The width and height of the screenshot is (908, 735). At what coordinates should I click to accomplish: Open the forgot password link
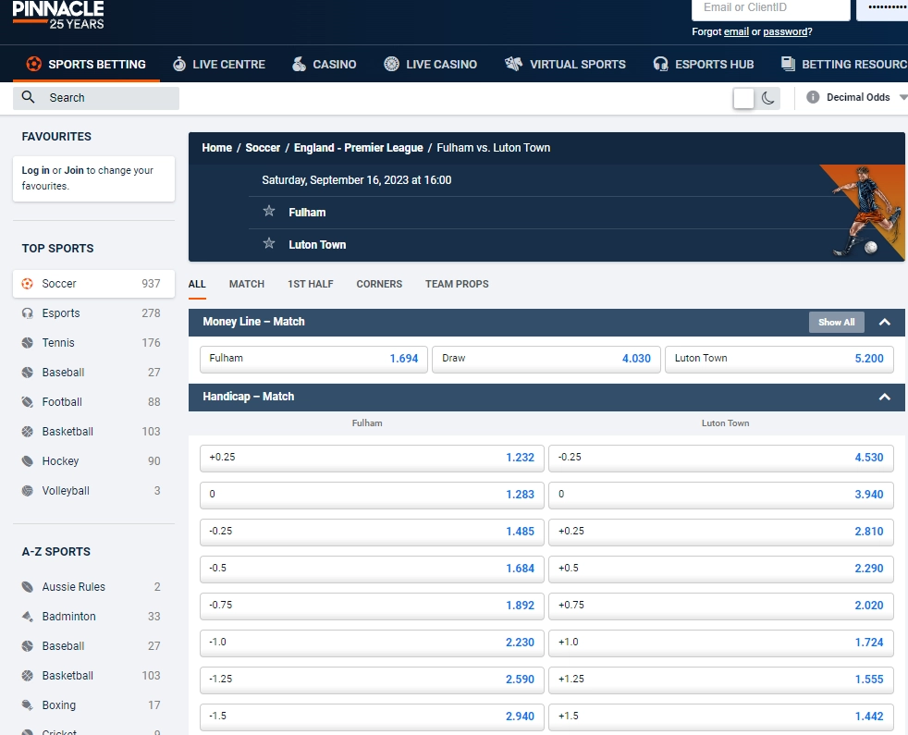pos(785,31)
